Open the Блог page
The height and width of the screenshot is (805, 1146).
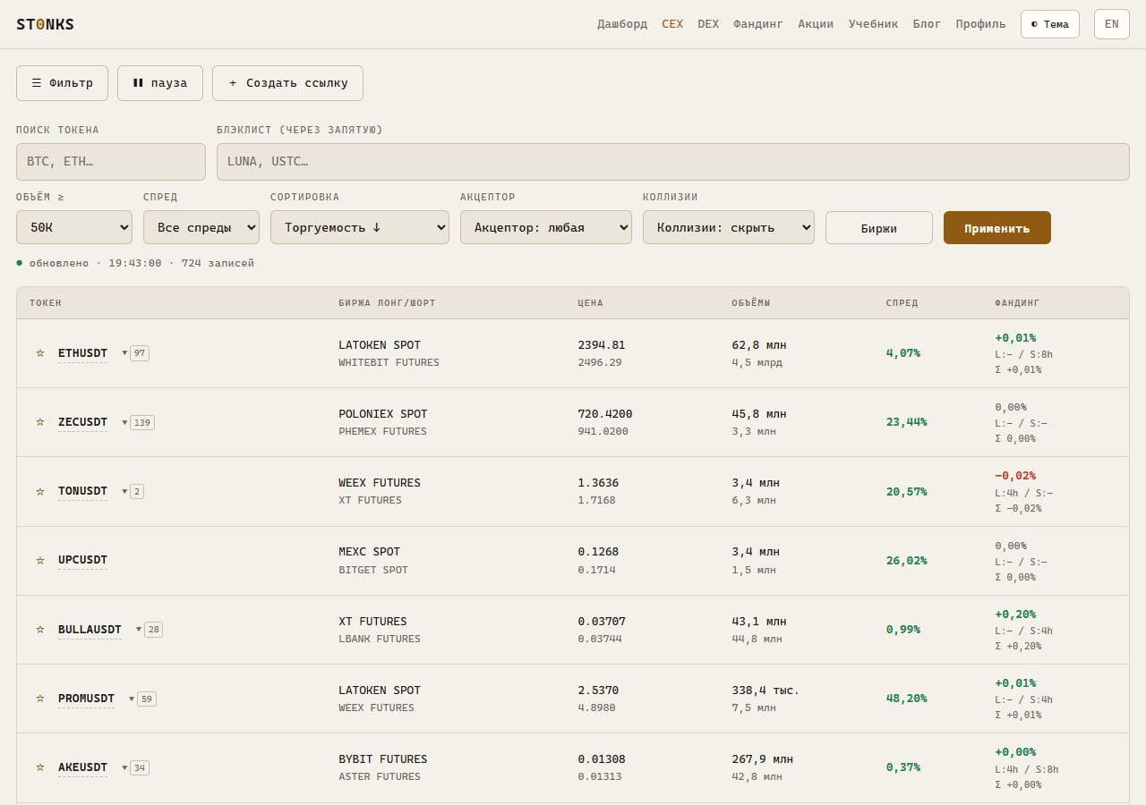click(x=927, y=24)
